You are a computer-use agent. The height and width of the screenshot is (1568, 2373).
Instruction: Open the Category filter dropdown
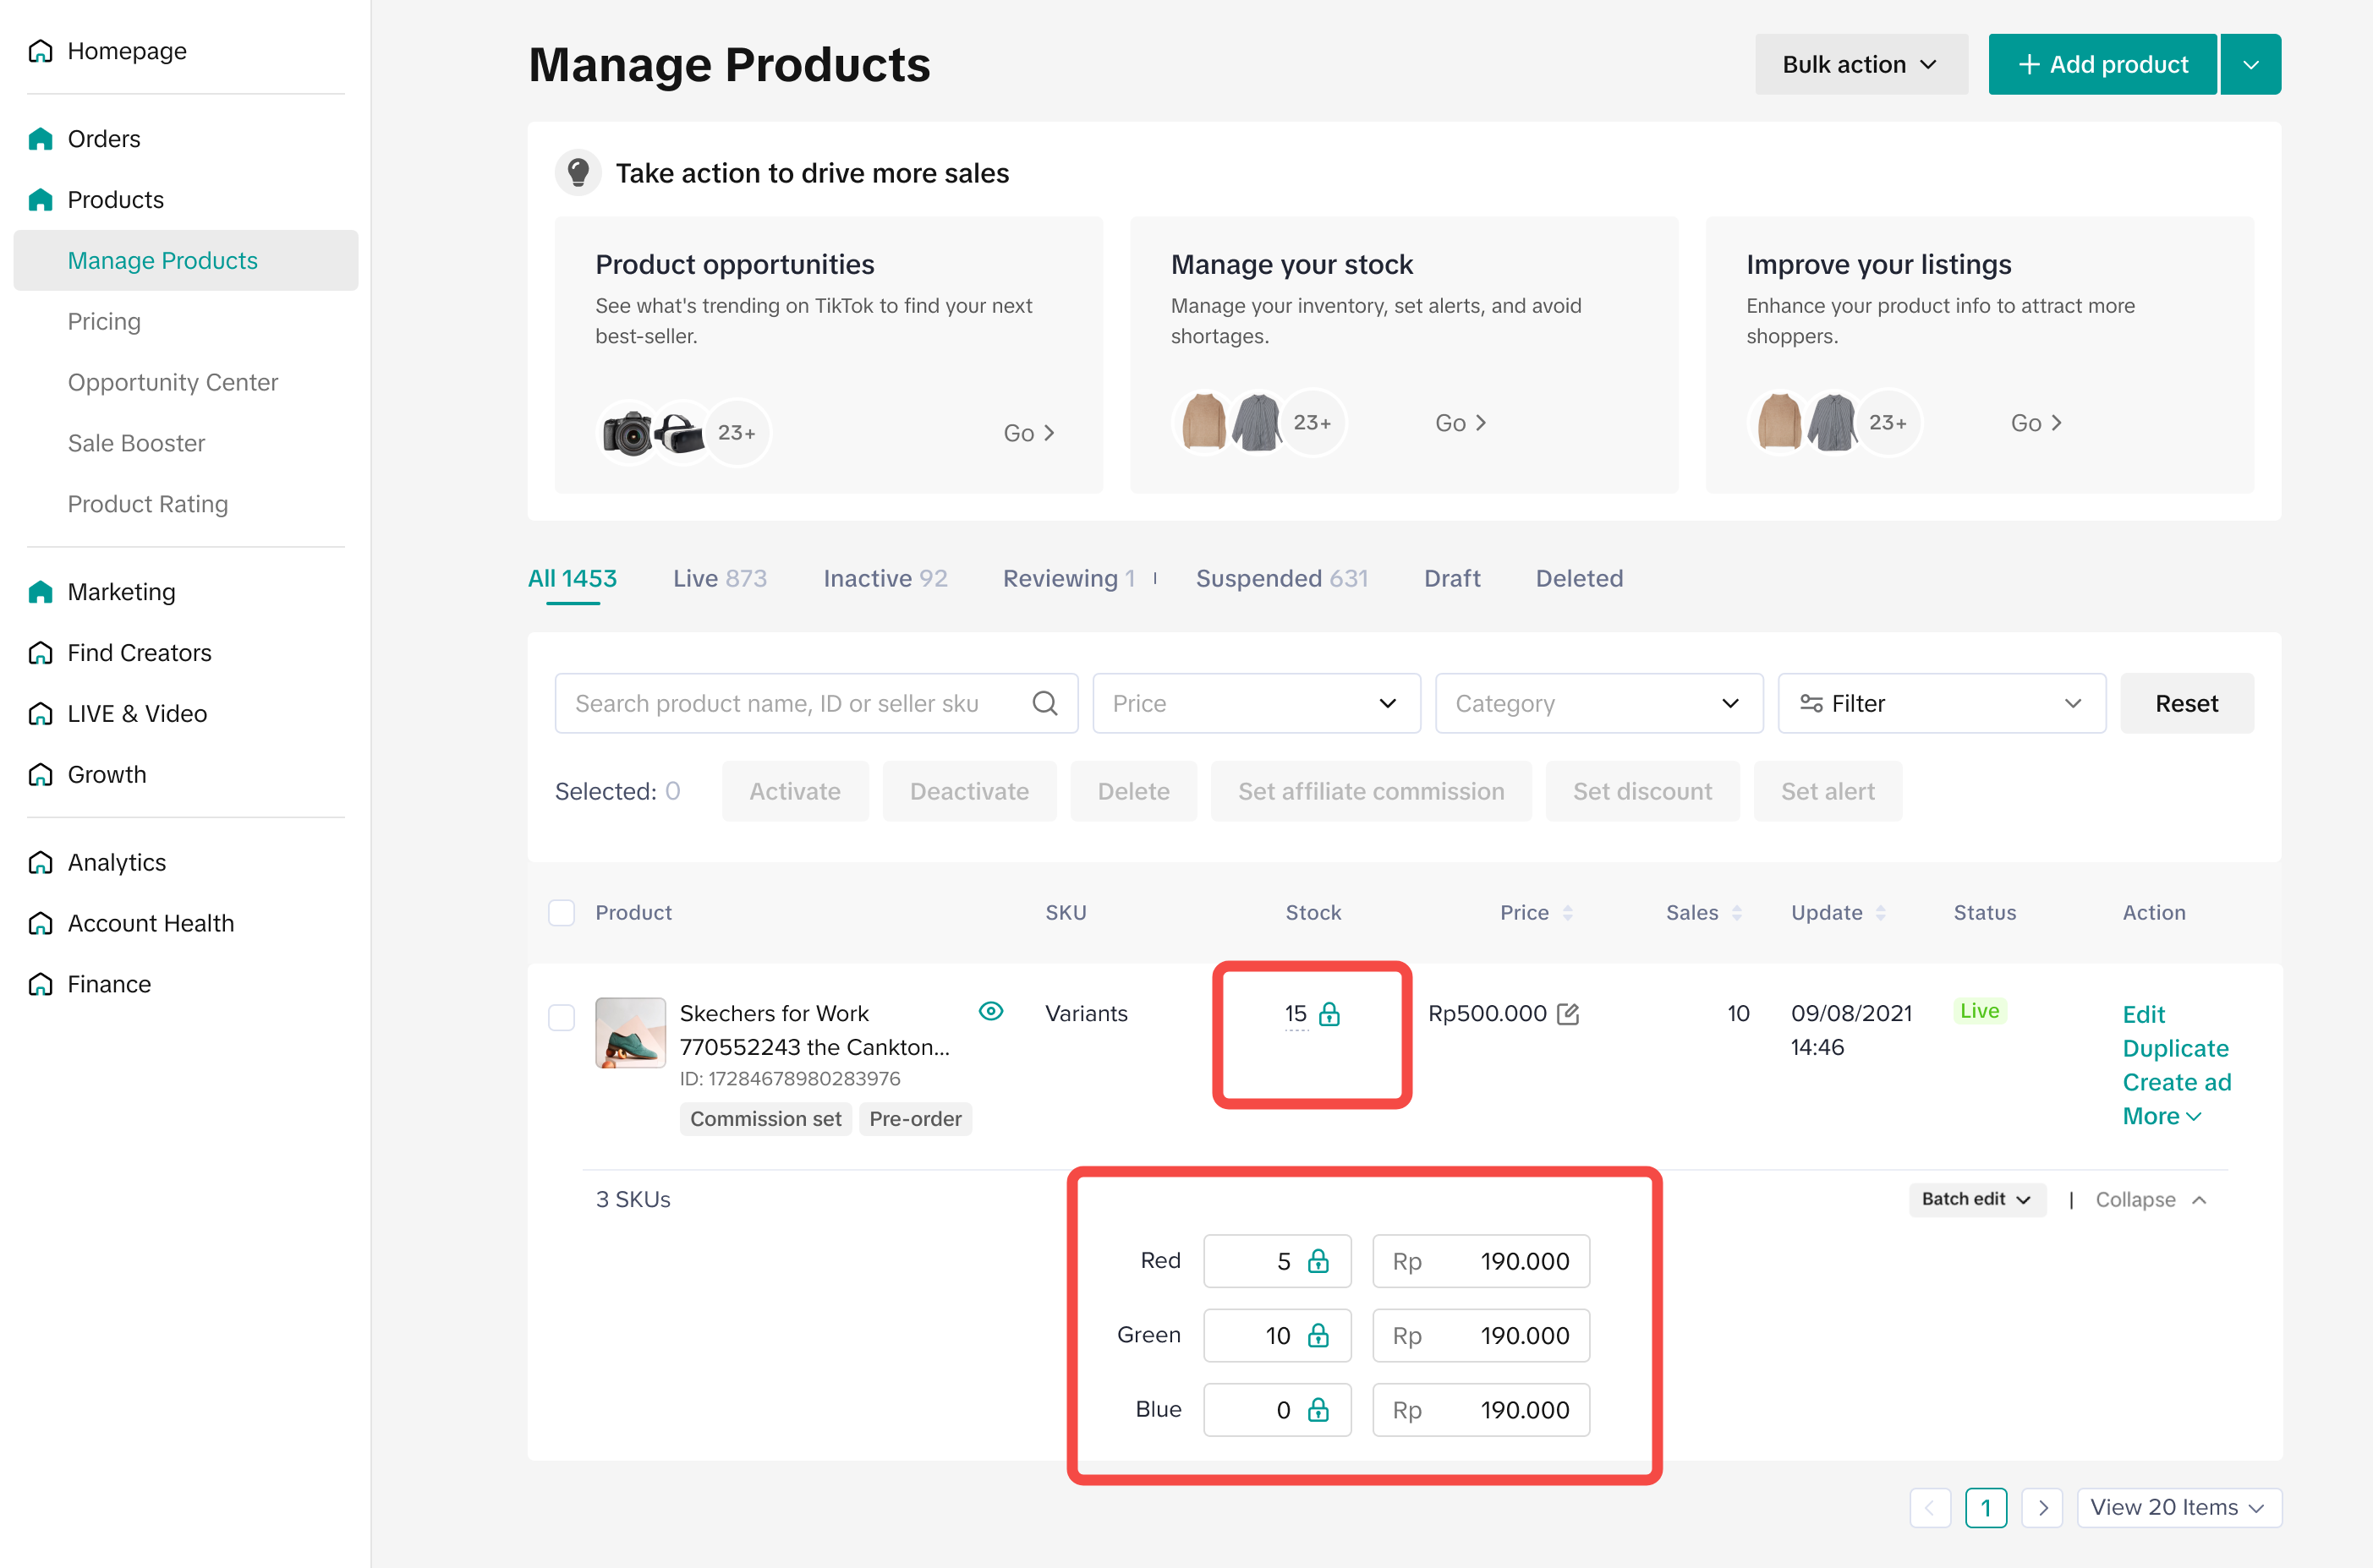coord(1598,703)
